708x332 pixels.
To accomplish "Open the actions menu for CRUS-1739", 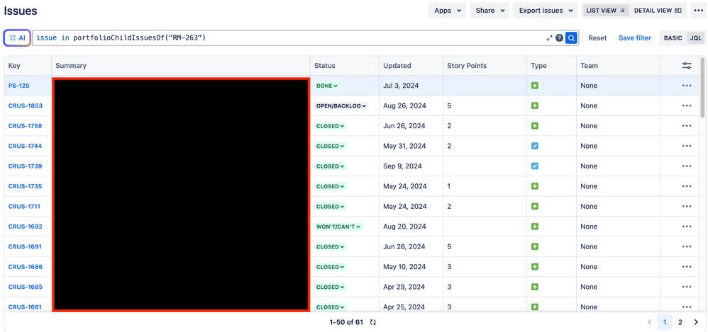I will [x=687, y=166].
